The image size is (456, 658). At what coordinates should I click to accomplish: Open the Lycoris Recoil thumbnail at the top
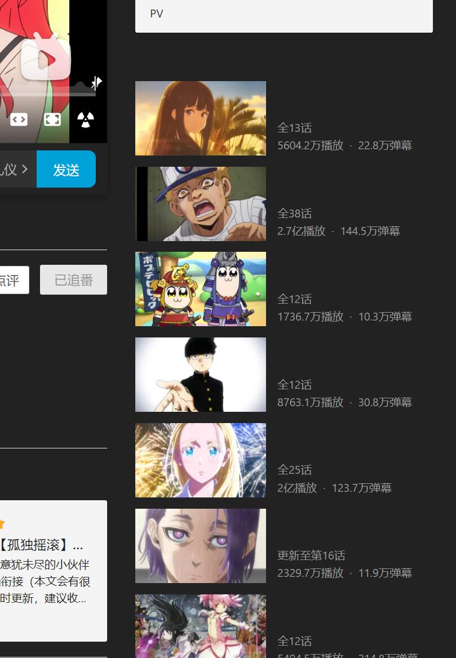pyautogui.click(x=200, y=118)
